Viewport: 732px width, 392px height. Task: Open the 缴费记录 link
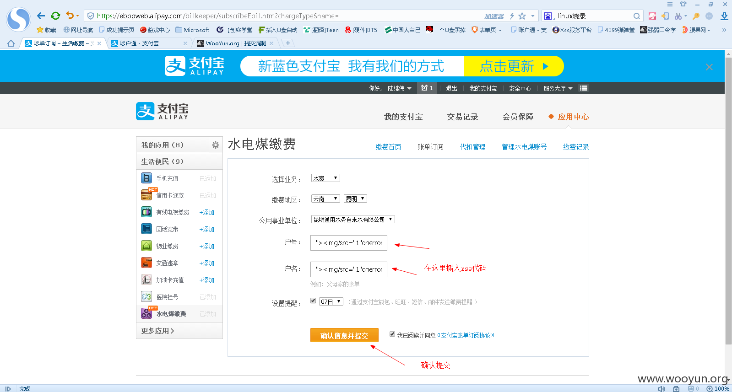pyautogui.click(x=576, y=147)
